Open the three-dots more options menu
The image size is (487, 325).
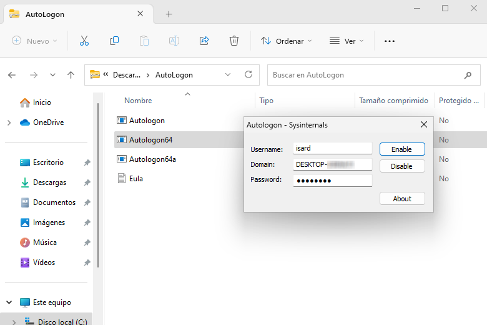[x=390, y=41]
